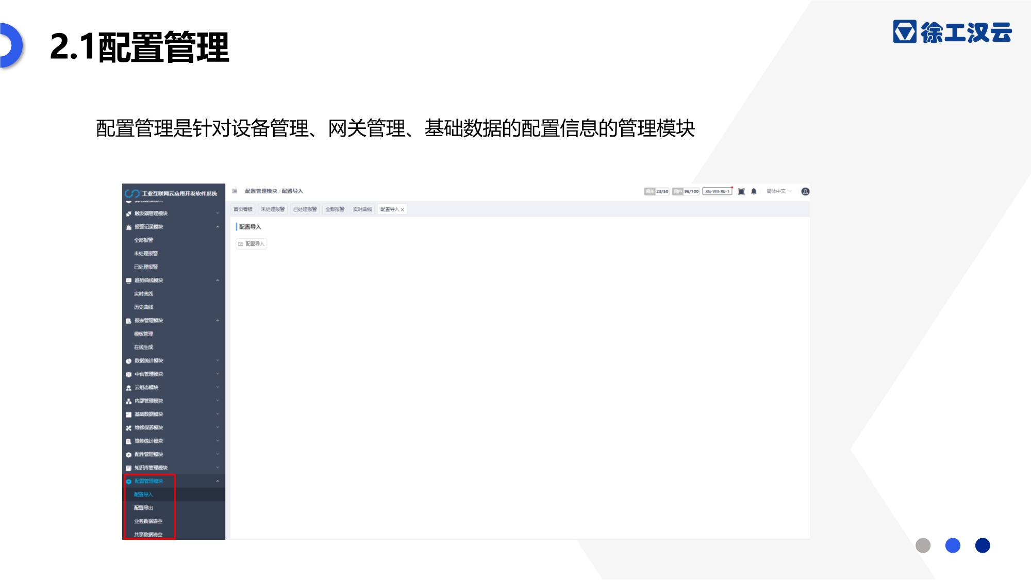Click the 知识库管理模块 icon
1031x580 pixels.
click(x=128, y=468)
